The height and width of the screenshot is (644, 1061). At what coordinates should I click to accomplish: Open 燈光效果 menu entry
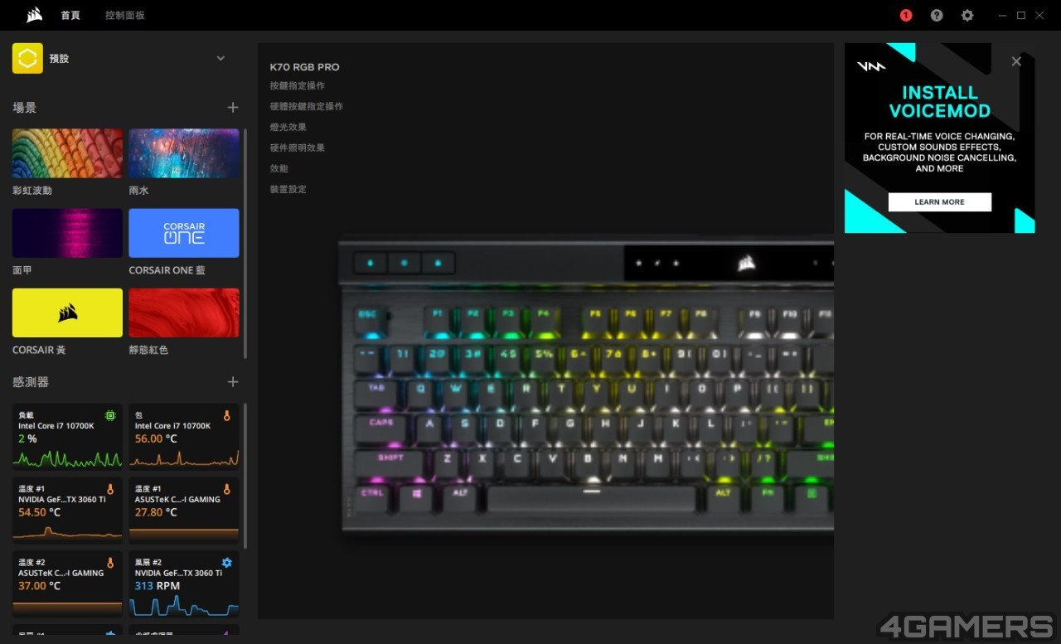coord(288,127)
